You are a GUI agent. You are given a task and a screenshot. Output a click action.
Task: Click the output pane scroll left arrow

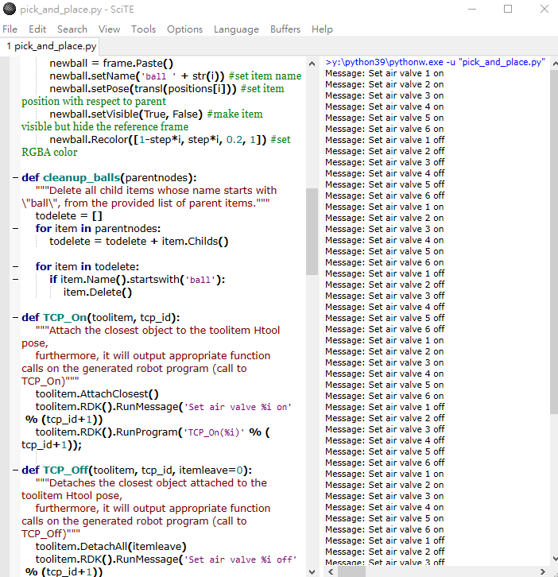[331, 571]
